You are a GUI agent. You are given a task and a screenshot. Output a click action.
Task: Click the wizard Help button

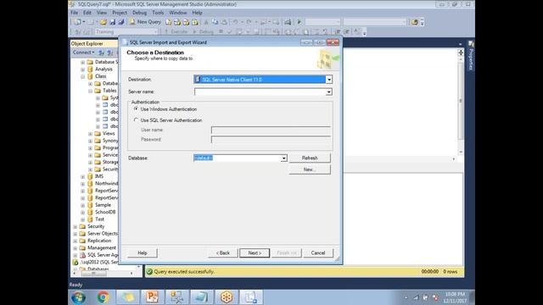(x=143, y=252)
